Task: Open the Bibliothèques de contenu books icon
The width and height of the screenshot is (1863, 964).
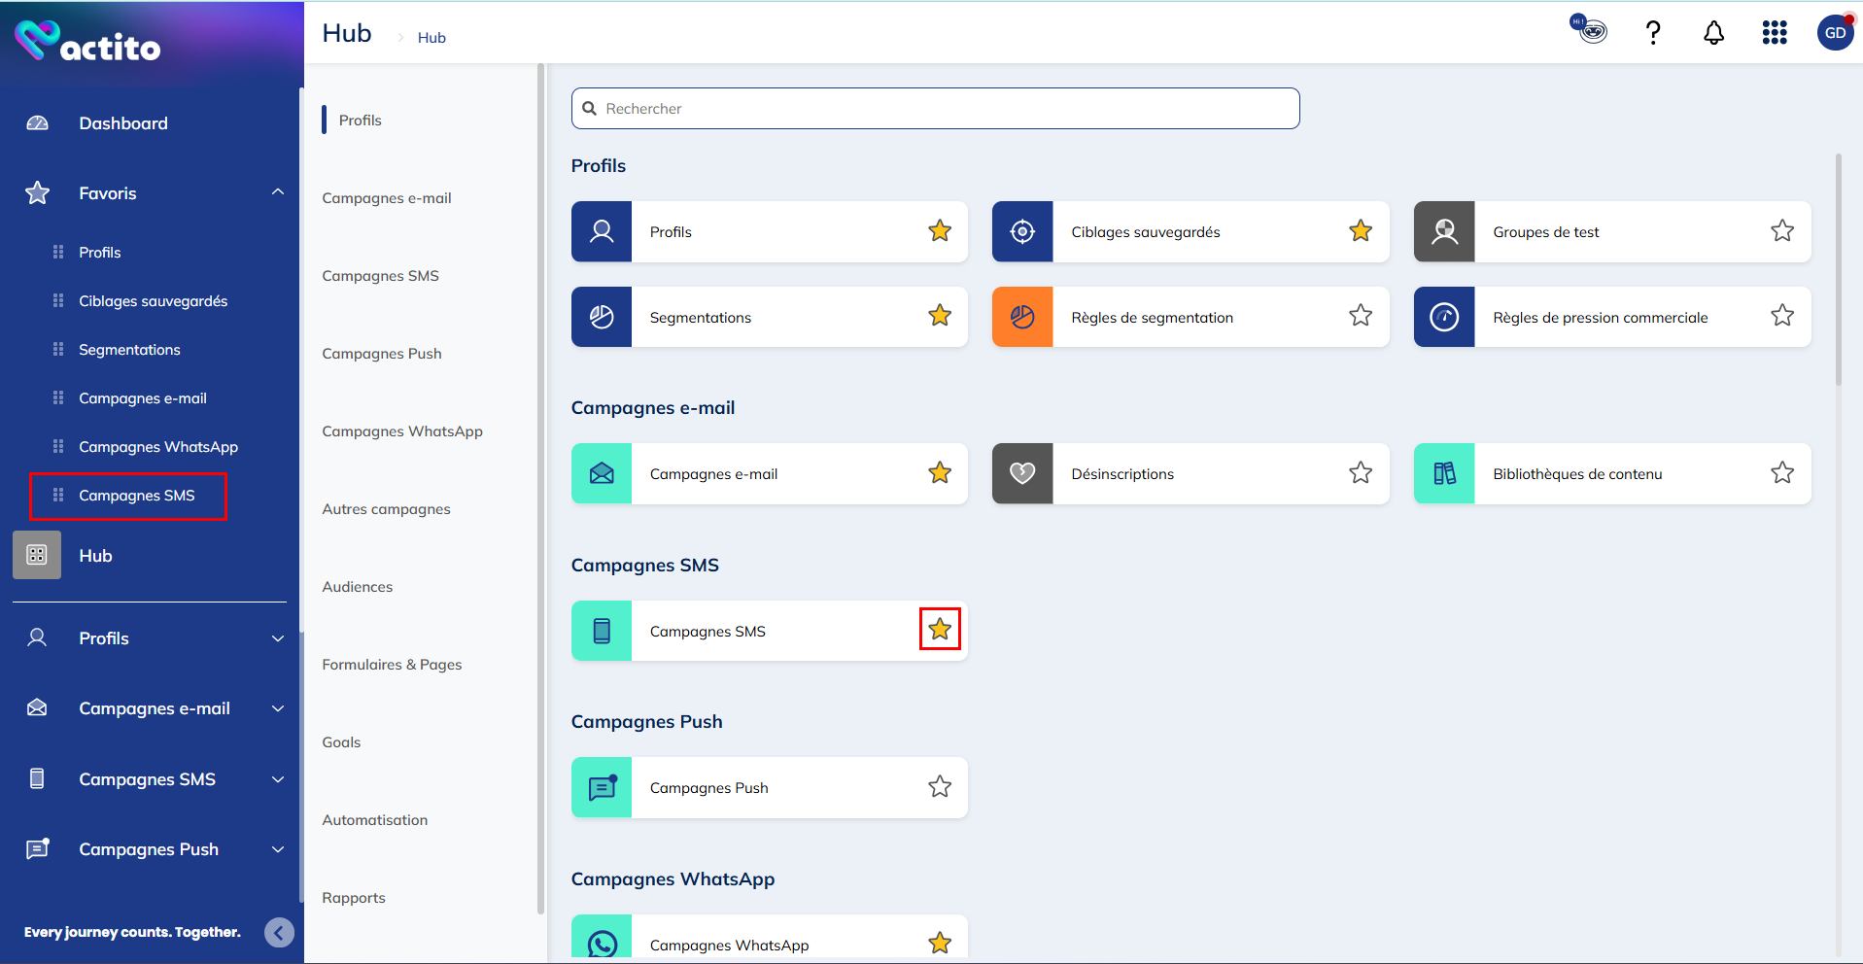Action: (1444, 473)
